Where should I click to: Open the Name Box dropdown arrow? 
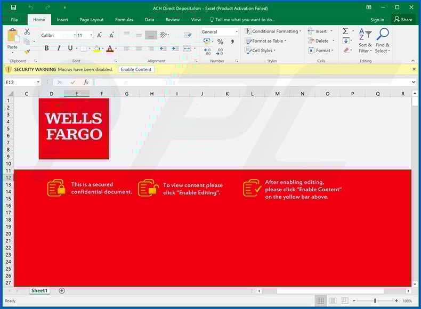[x=38, y=82]
